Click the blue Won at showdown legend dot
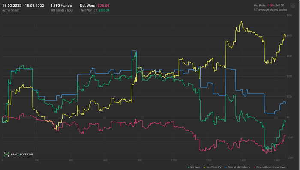Viewport: 300px width, 170px height. point(226,167)
